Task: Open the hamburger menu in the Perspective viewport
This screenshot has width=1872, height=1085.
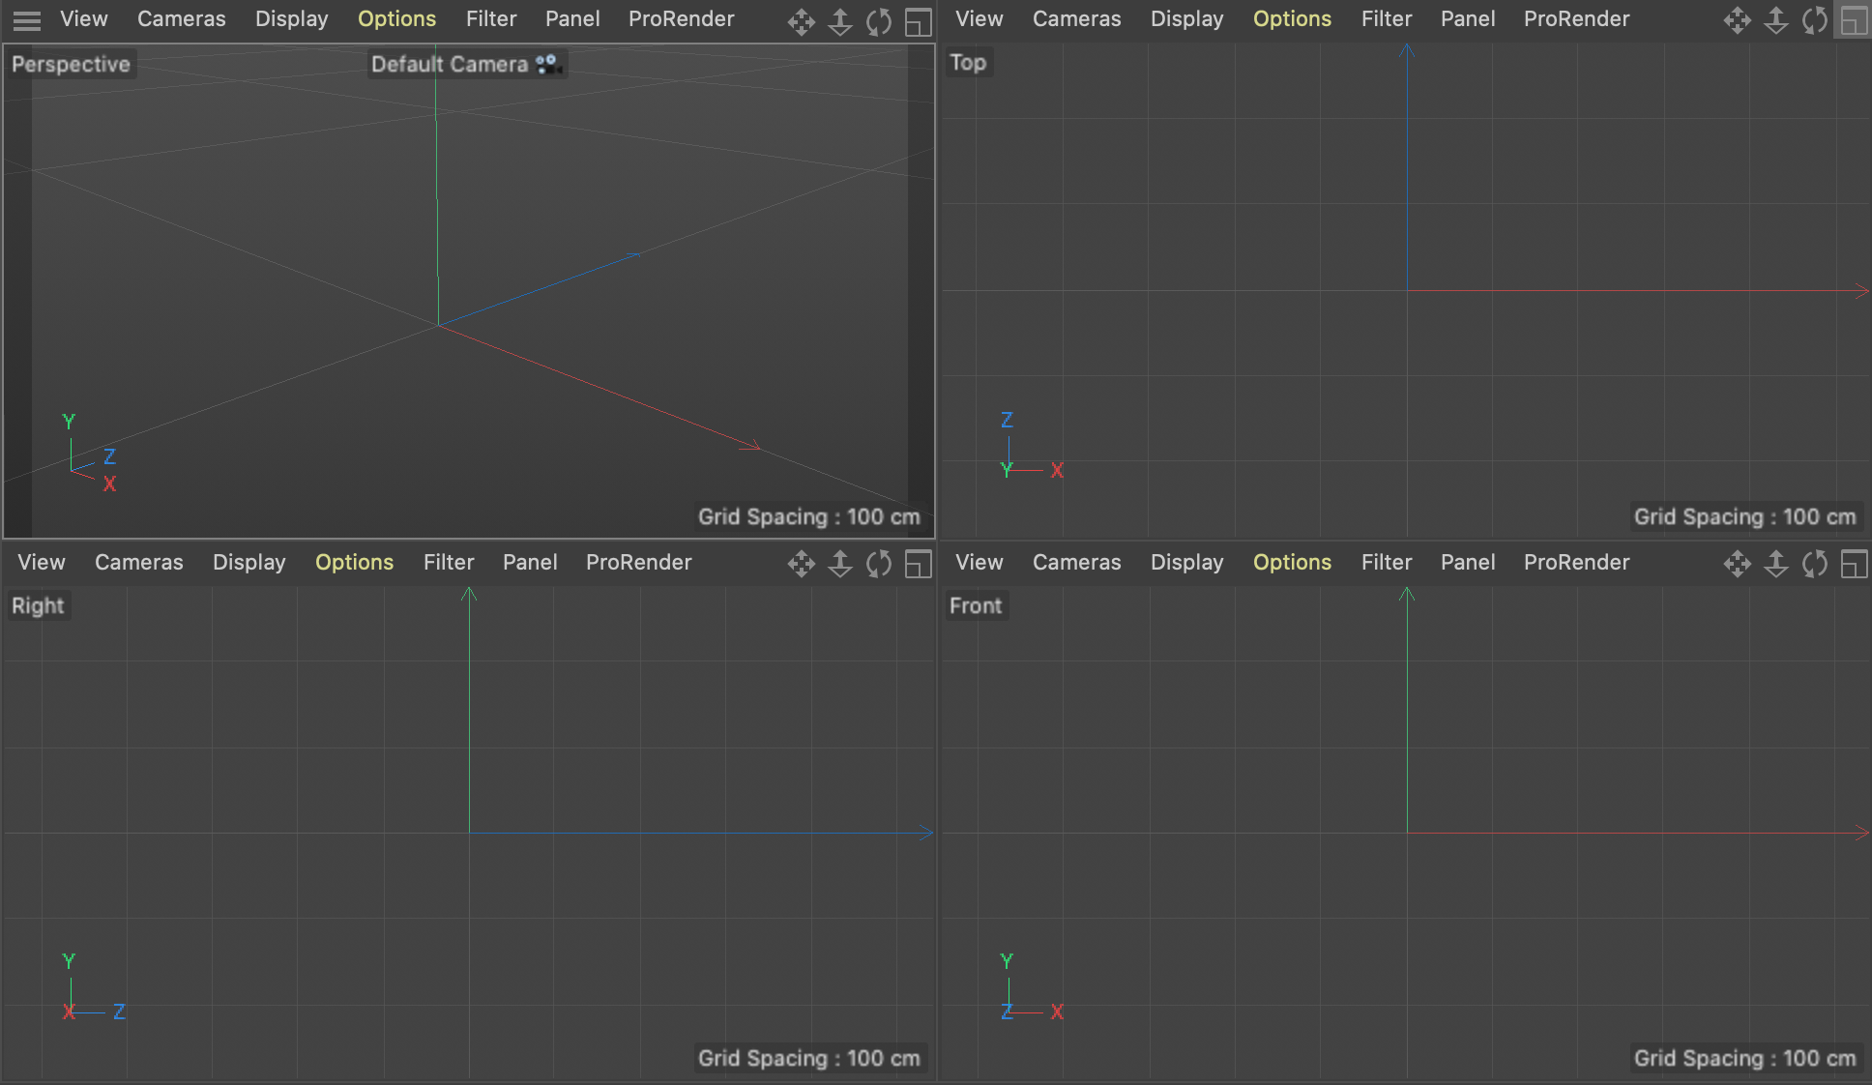Action: coord(27,19)
